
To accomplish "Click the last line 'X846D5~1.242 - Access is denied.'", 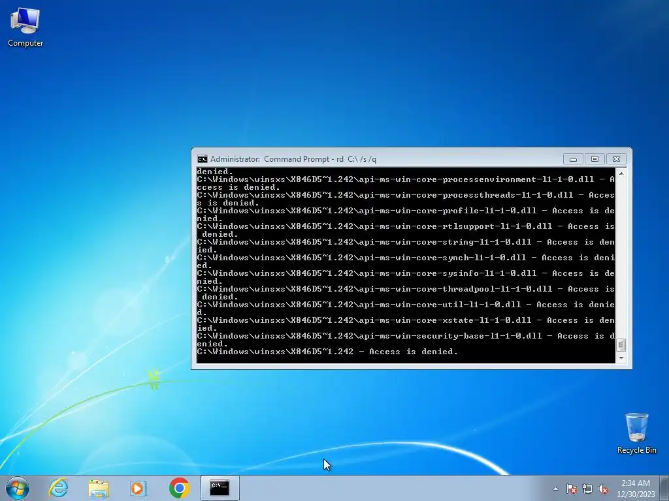I will coord(327,352).
